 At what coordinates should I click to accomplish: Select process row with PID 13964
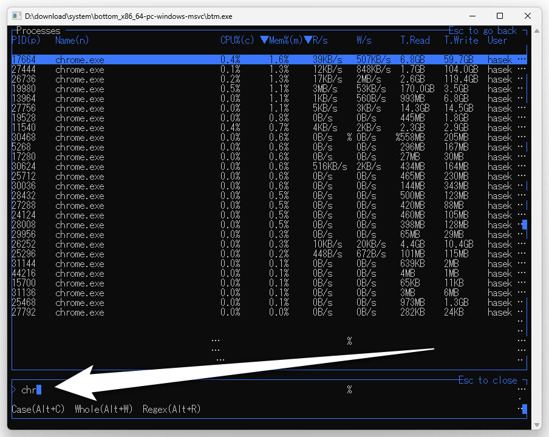(x=269, y=98)
